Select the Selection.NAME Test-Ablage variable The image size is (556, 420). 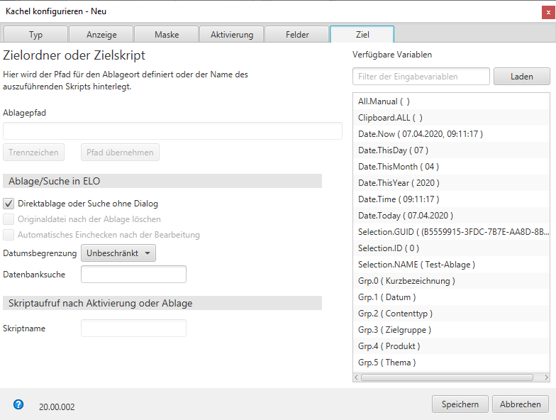coord(451,265)
